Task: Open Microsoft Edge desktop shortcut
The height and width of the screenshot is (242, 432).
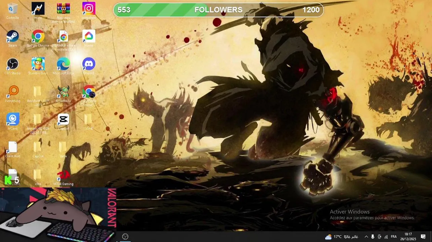Action: 63,66
